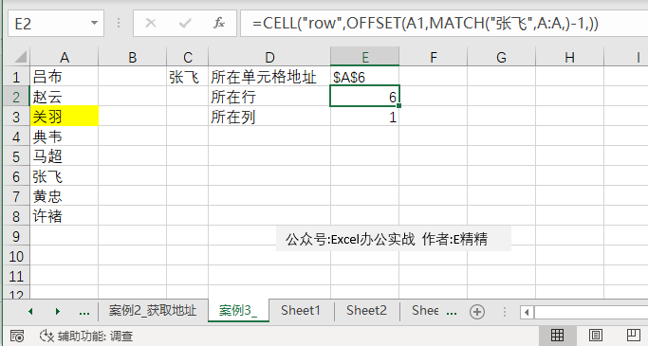Viewport: 648px width, 346px height.
Task: Click cell D2 labeled 所在行
Action: click(269, 97)
